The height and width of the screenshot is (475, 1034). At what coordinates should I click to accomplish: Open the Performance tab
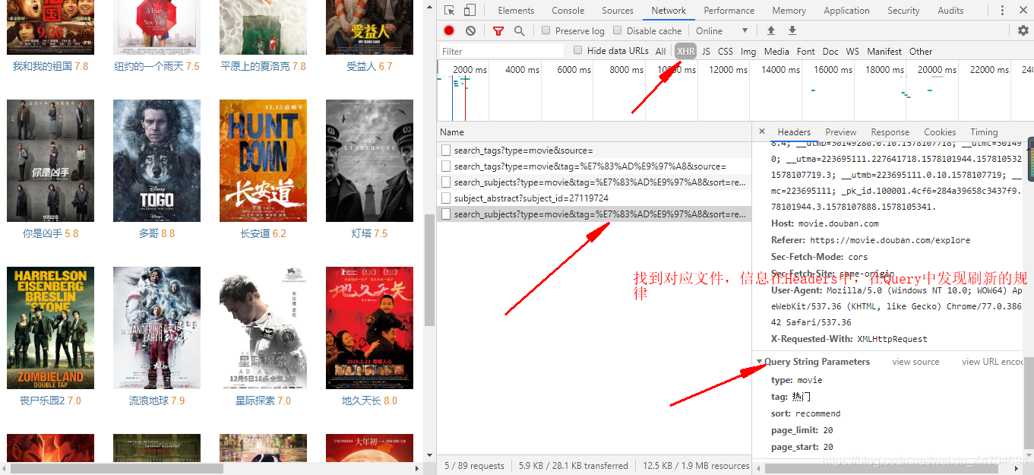[729, 11]
